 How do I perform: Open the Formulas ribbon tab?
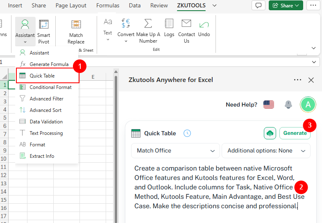(108, 6)
